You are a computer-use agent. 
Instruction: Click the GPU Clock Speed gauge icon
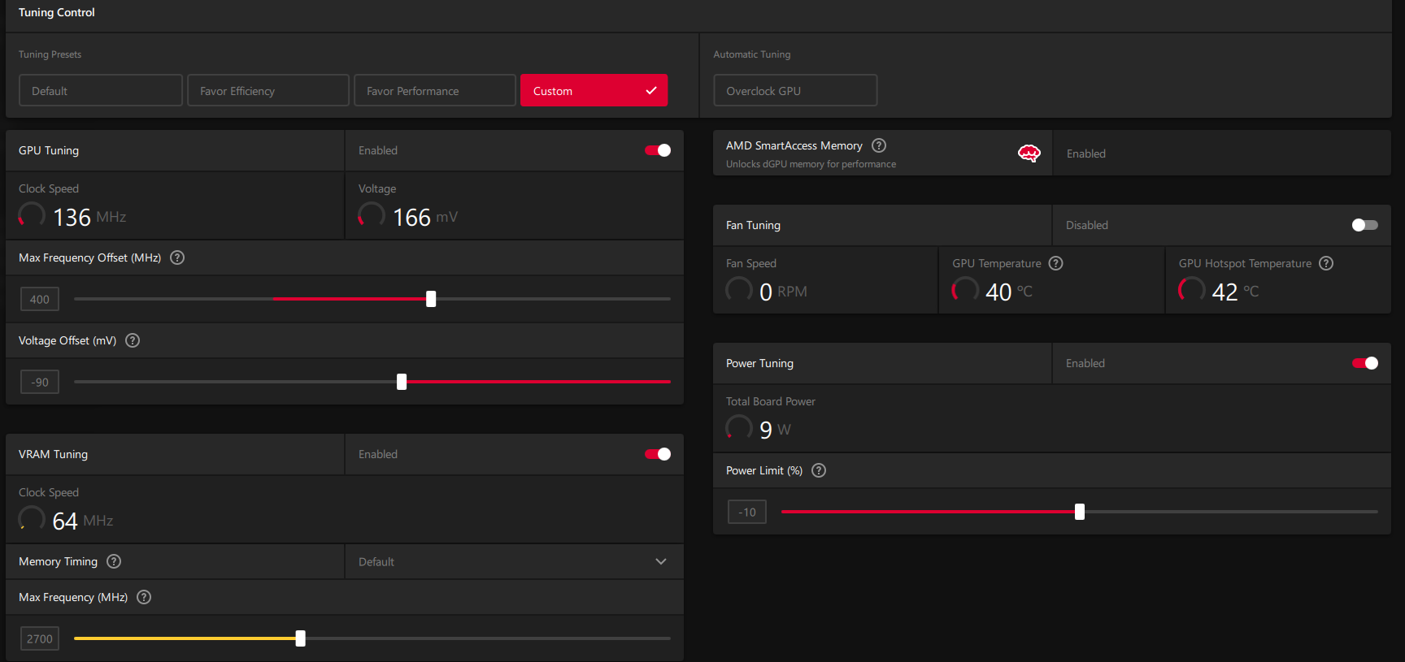(x=32, y=215)
